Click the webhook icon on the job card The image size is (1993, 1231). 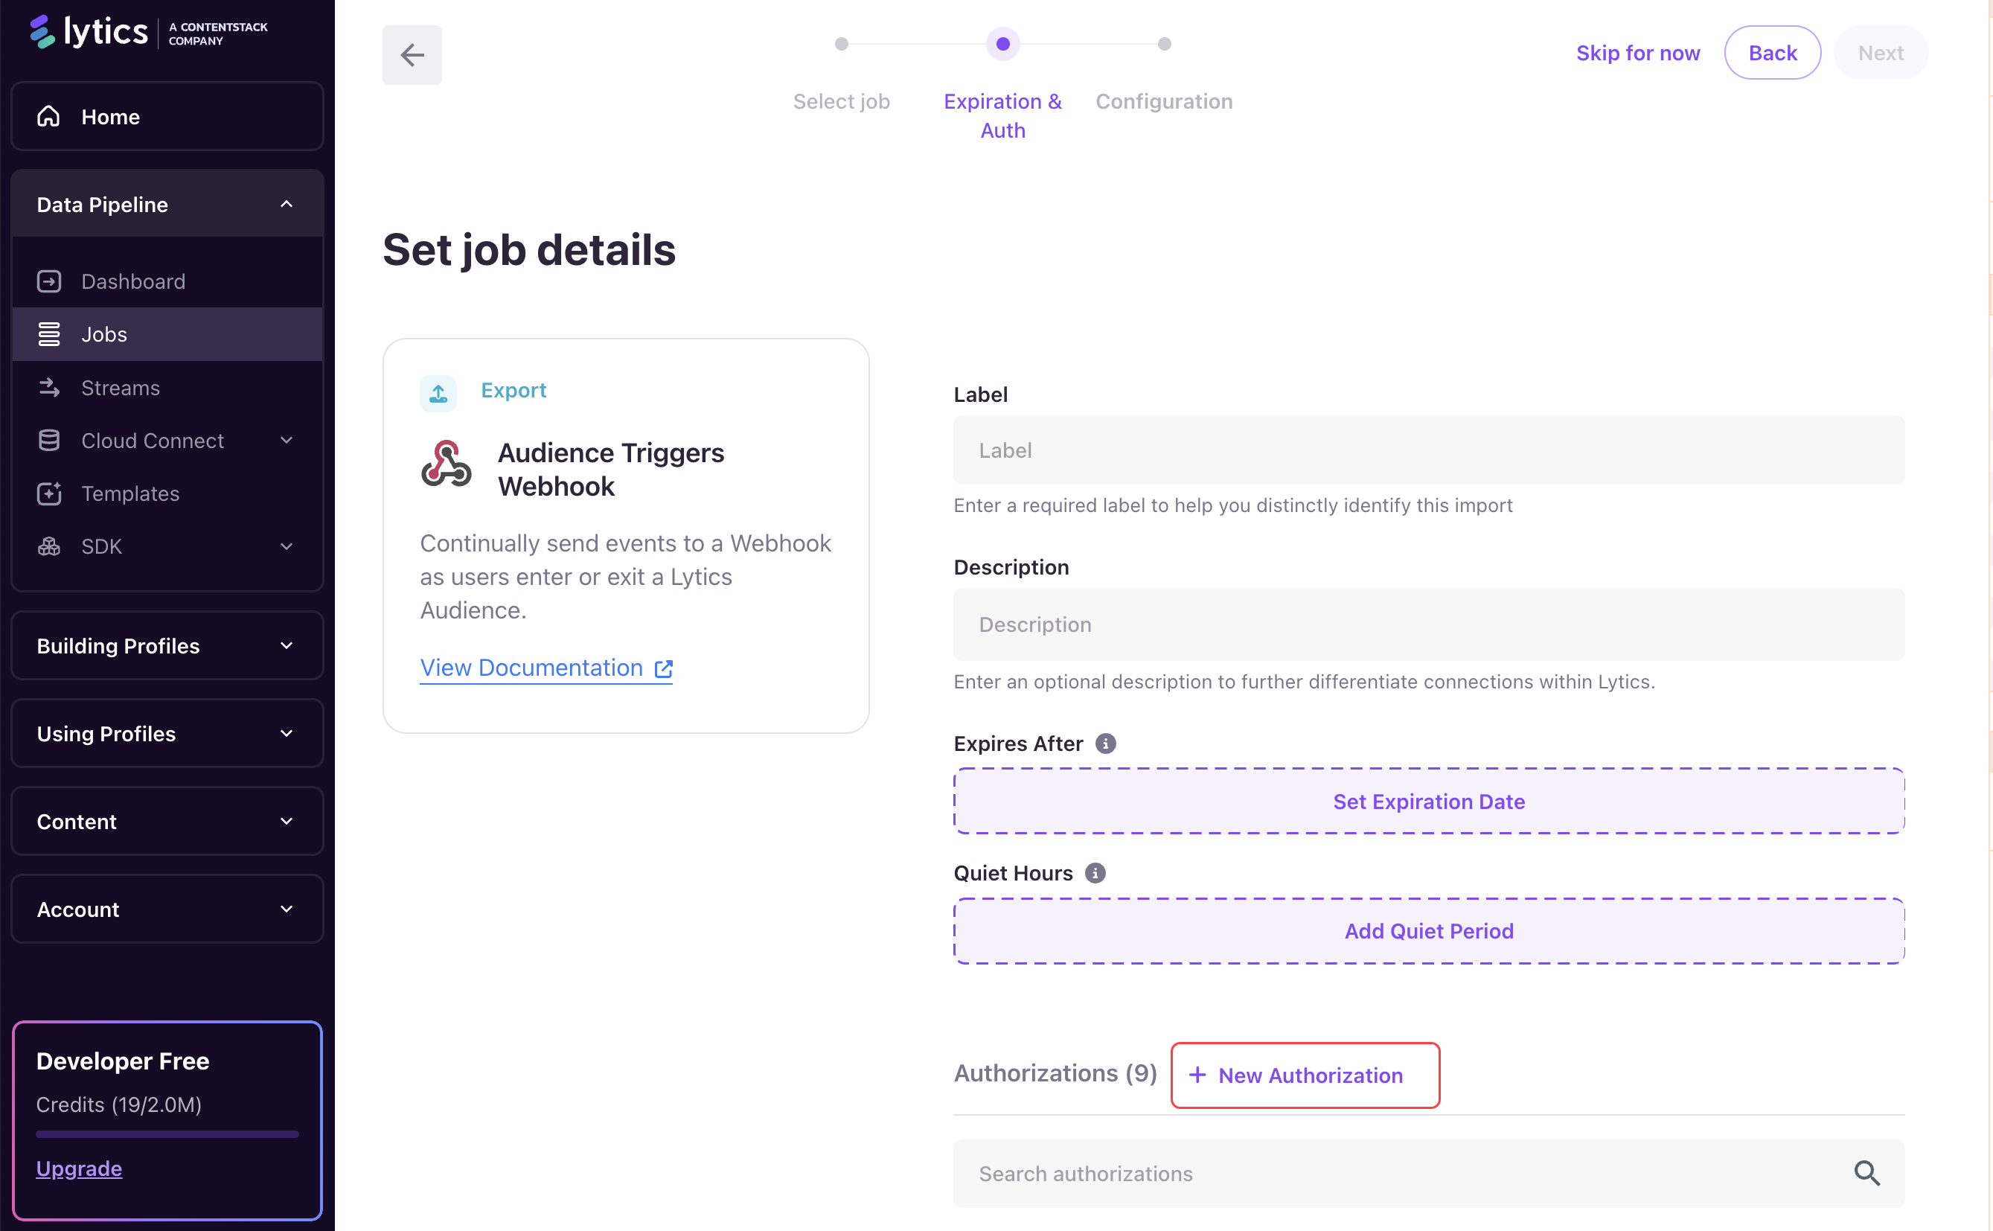[x=446, y=464]
